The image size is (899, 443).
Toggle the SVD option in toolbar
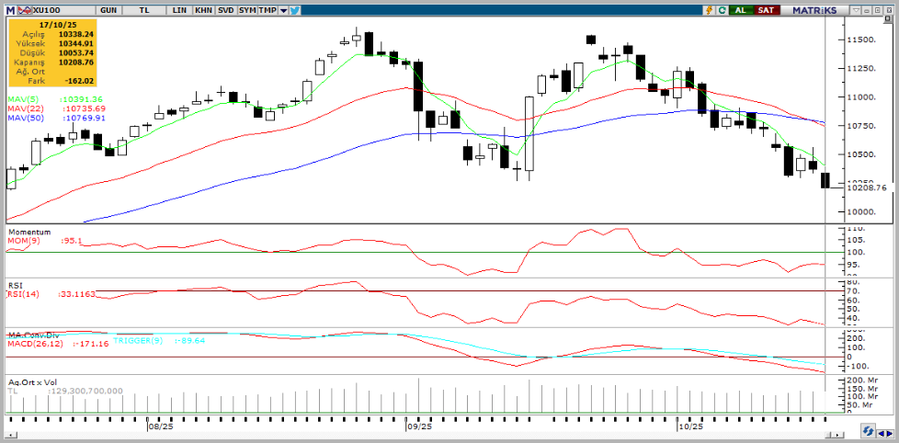pos(225,9)
